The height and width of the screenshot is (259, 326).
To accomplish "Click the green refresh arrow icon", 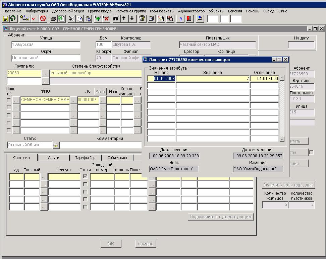I will 13,19.
